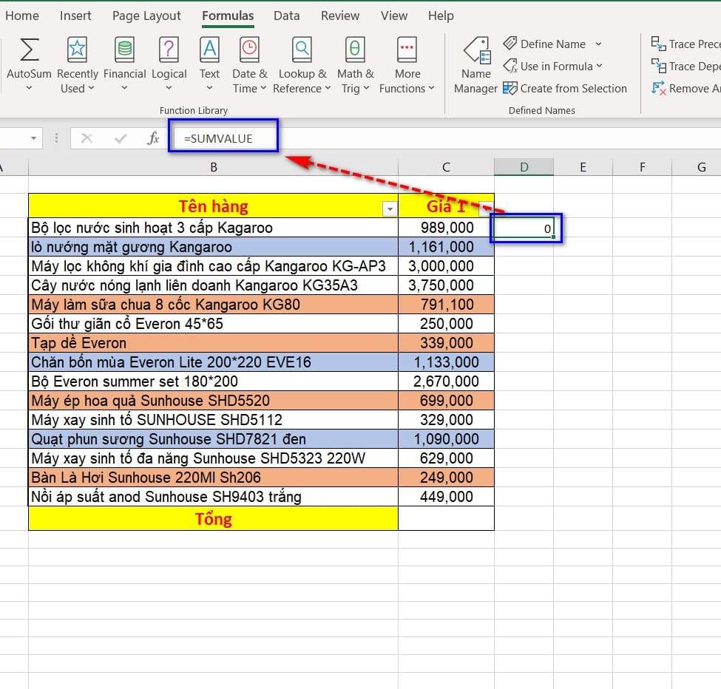
Task: Expand the Define Name dropdown arrow
Action: pos(598,44)
